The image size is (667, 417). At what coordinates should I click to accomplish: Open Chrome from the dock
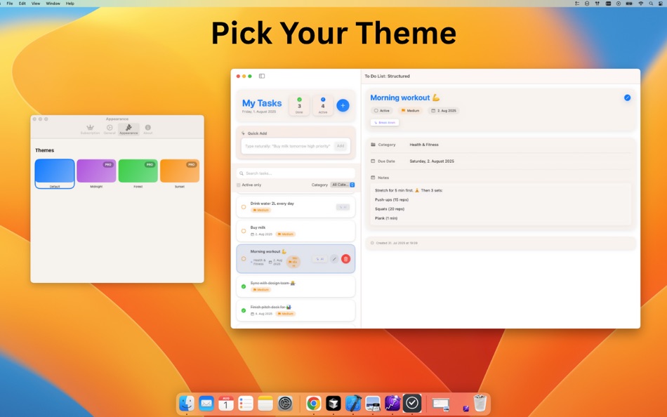click(314, 404)
